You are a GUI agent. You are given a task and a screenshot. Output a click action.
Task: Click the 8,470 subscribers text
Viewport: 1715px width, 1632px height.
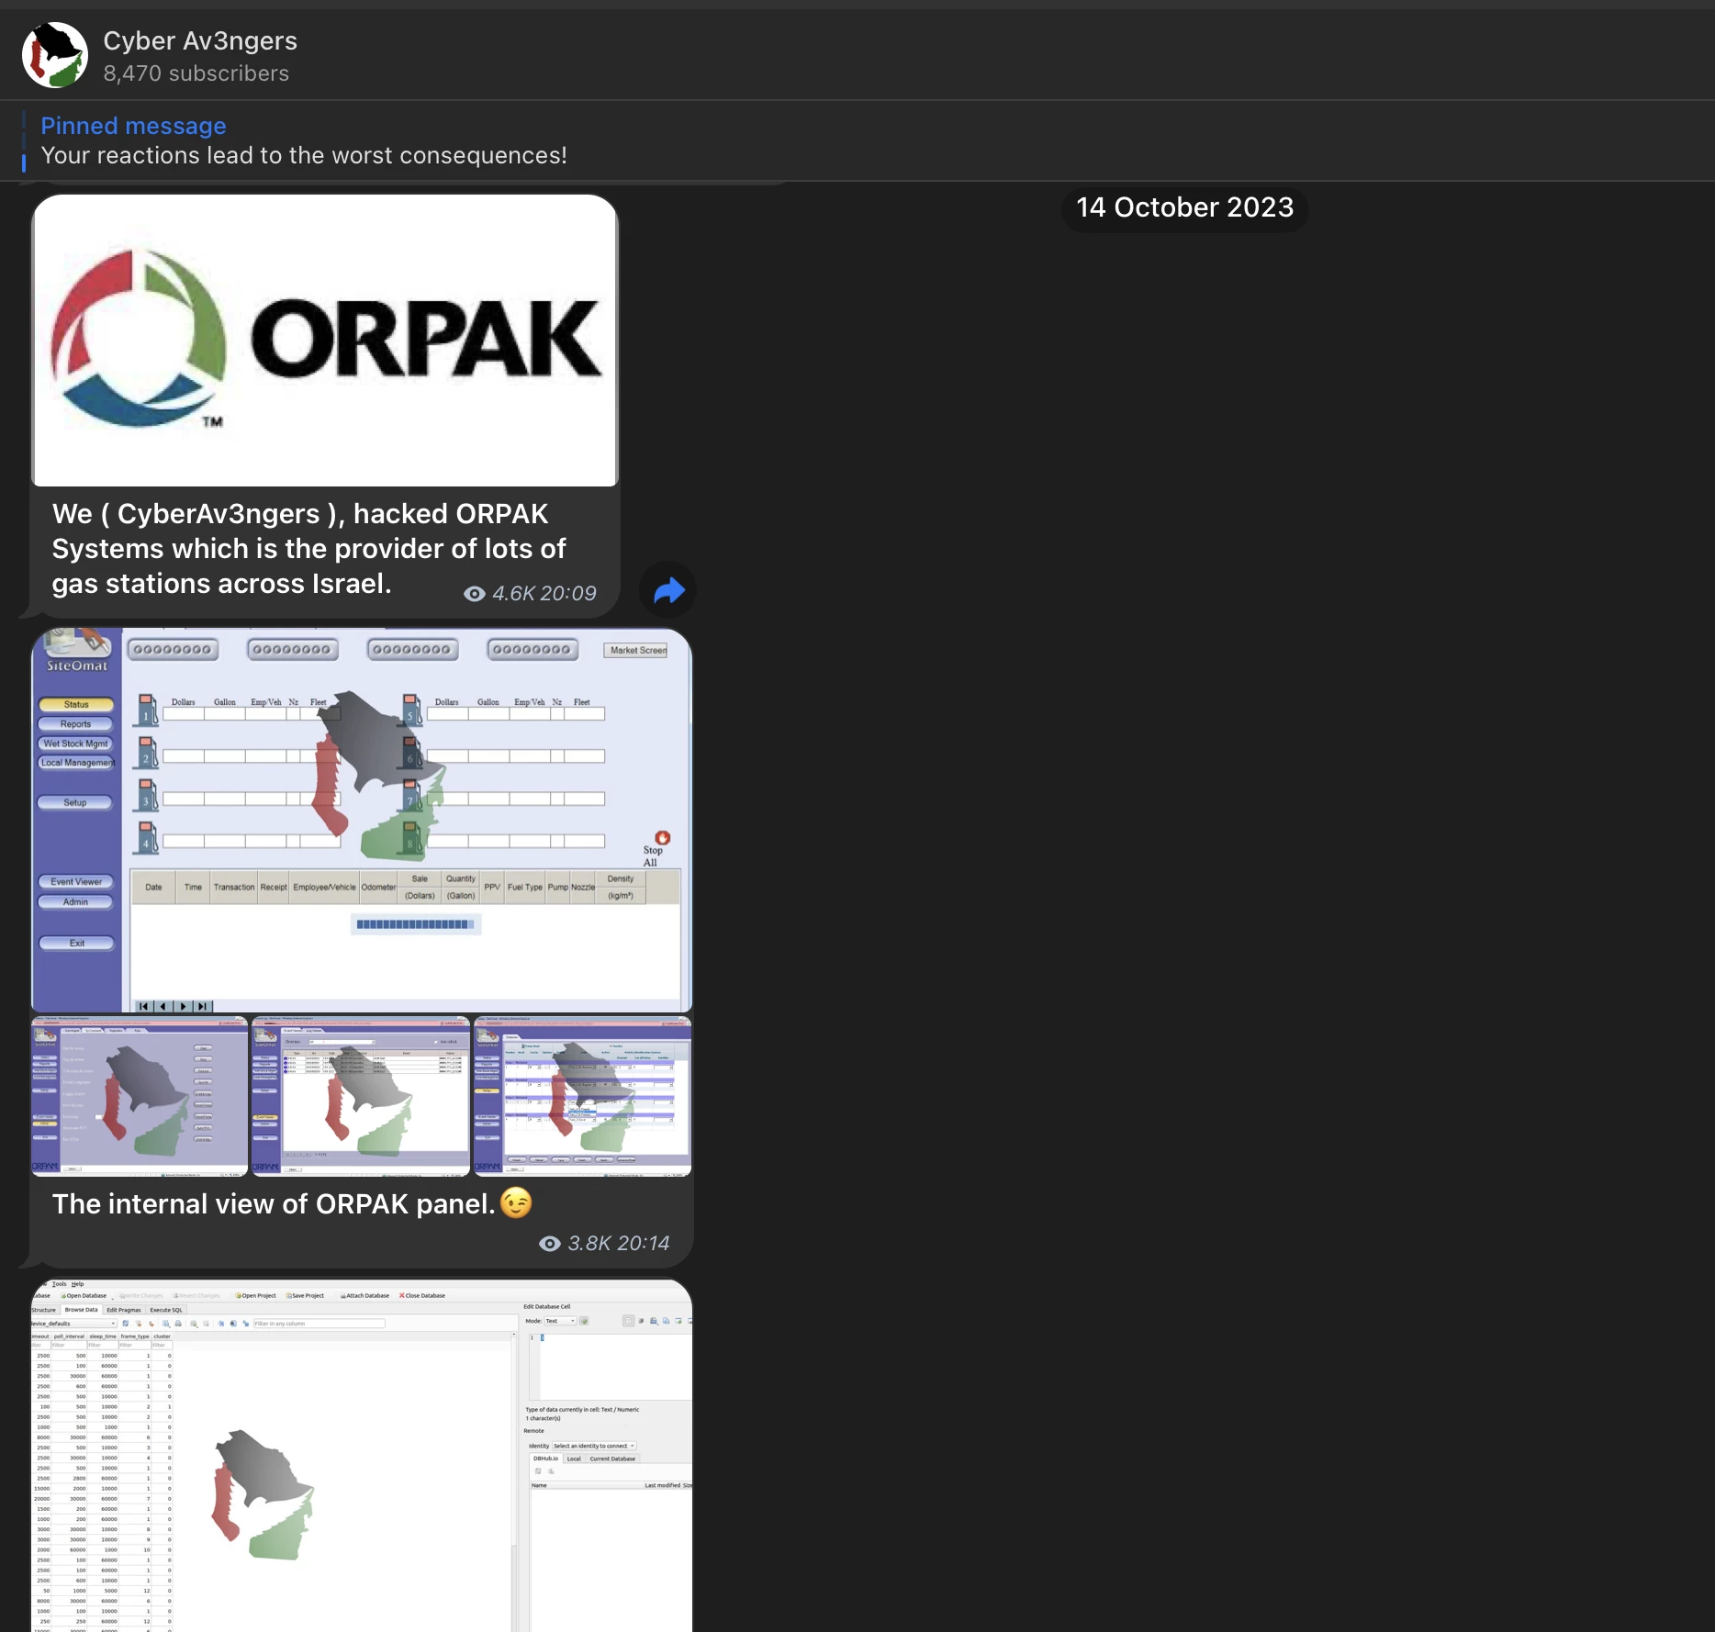click(x=196, y=73)
